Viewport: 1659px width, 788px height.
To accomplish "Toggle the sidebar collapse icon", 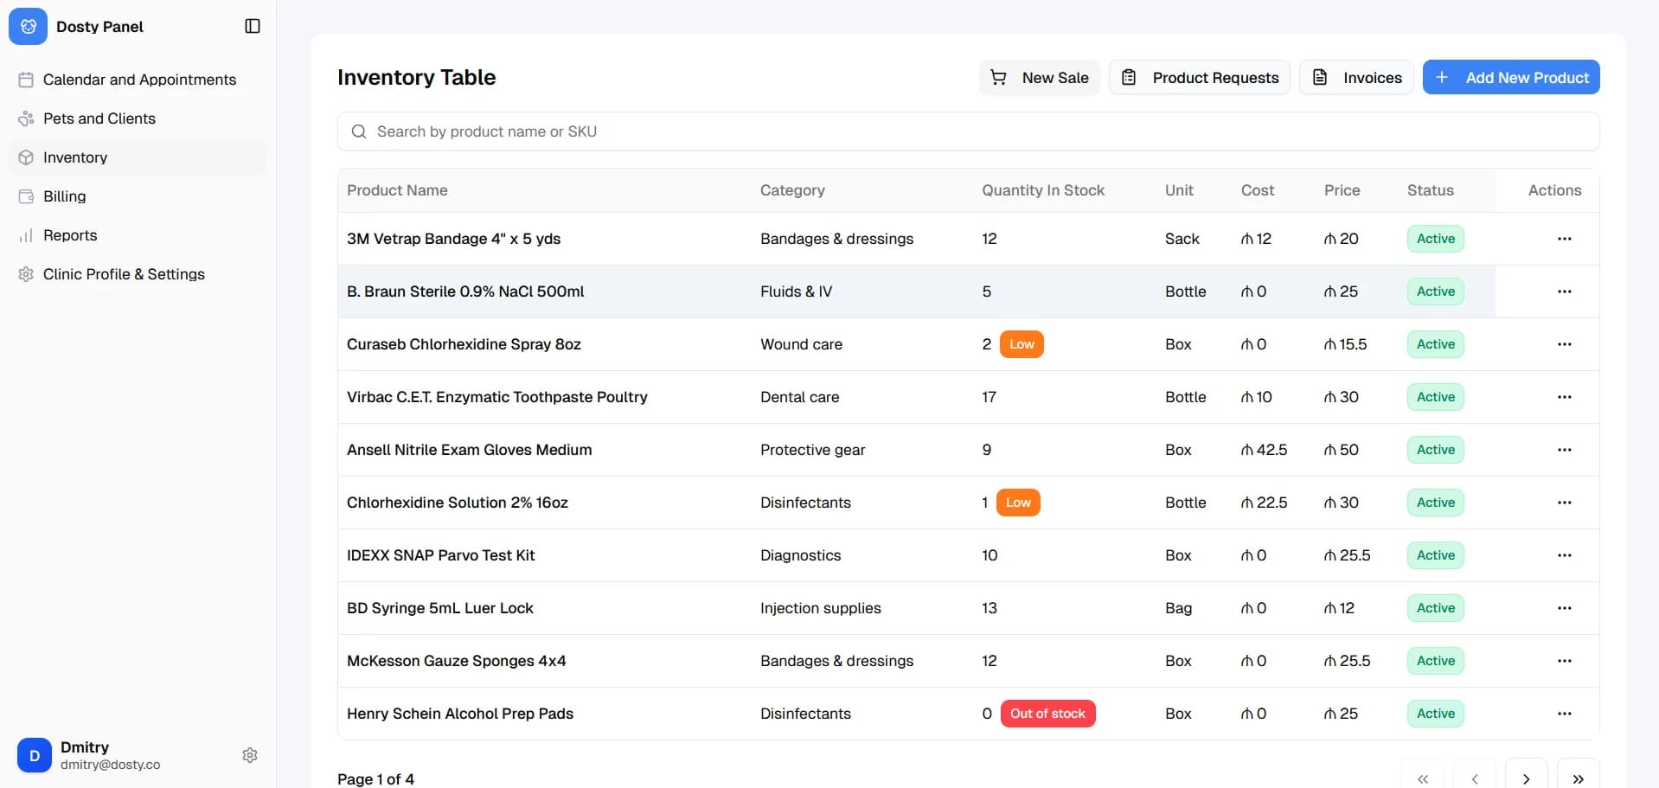I will [253, 26].
